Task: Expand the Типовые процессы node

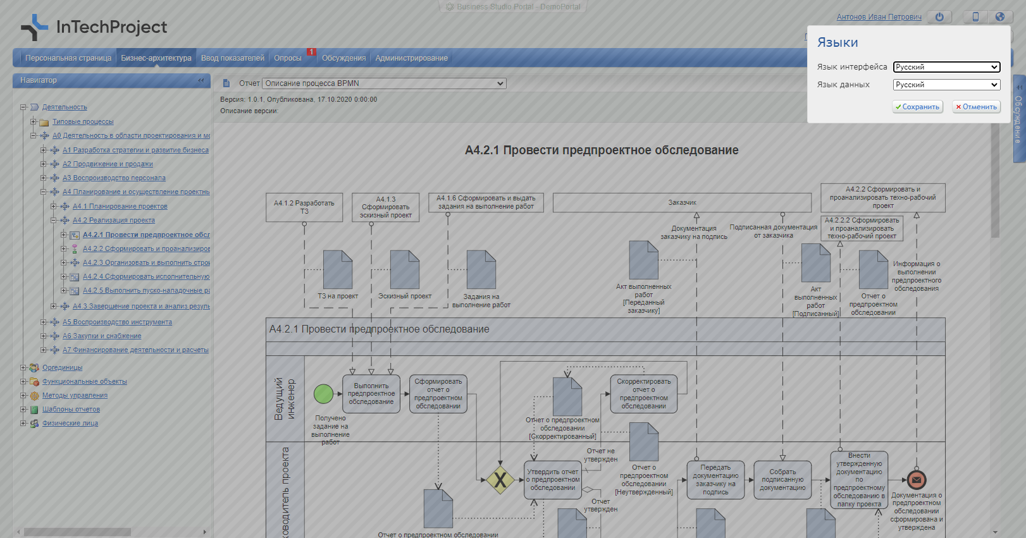Action: 34,121
